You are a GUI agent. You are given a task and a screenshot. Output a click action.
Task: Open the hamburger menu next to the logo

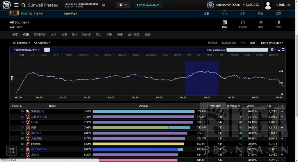16,5
